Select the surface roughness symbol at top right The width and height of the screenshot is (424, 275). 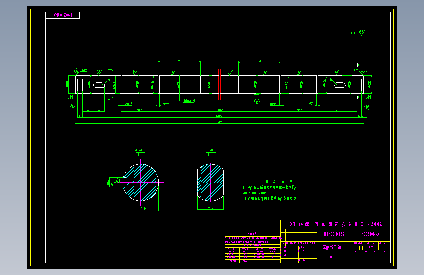pos(362,33)
